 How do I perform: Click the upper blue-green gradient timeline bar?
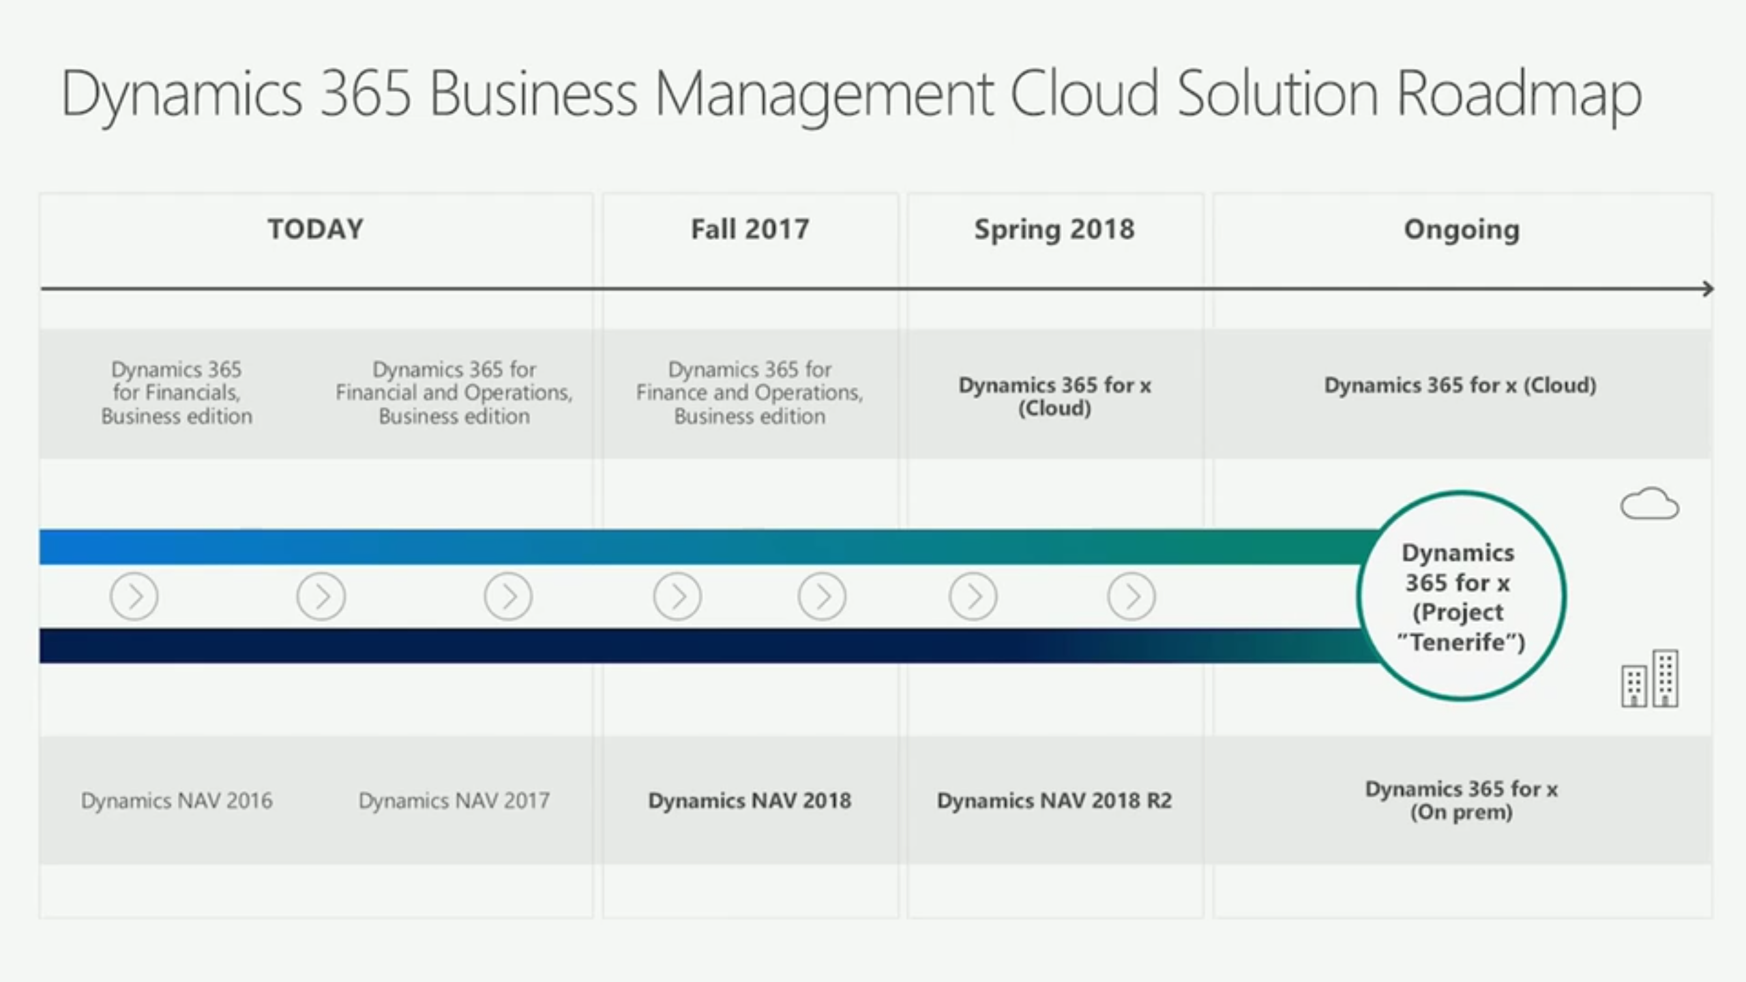tap(709, 547)
